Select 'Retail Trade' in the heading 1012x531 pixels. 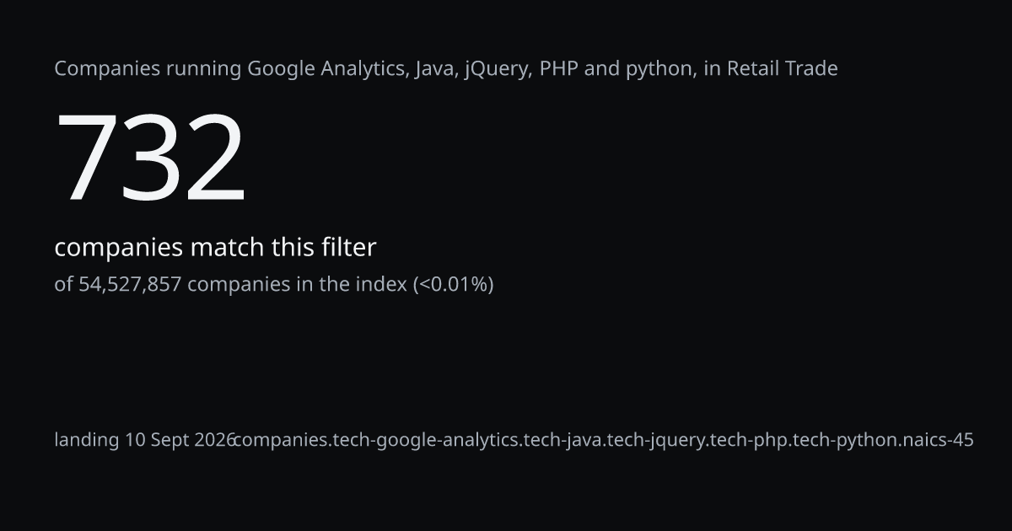coord(783,69)
